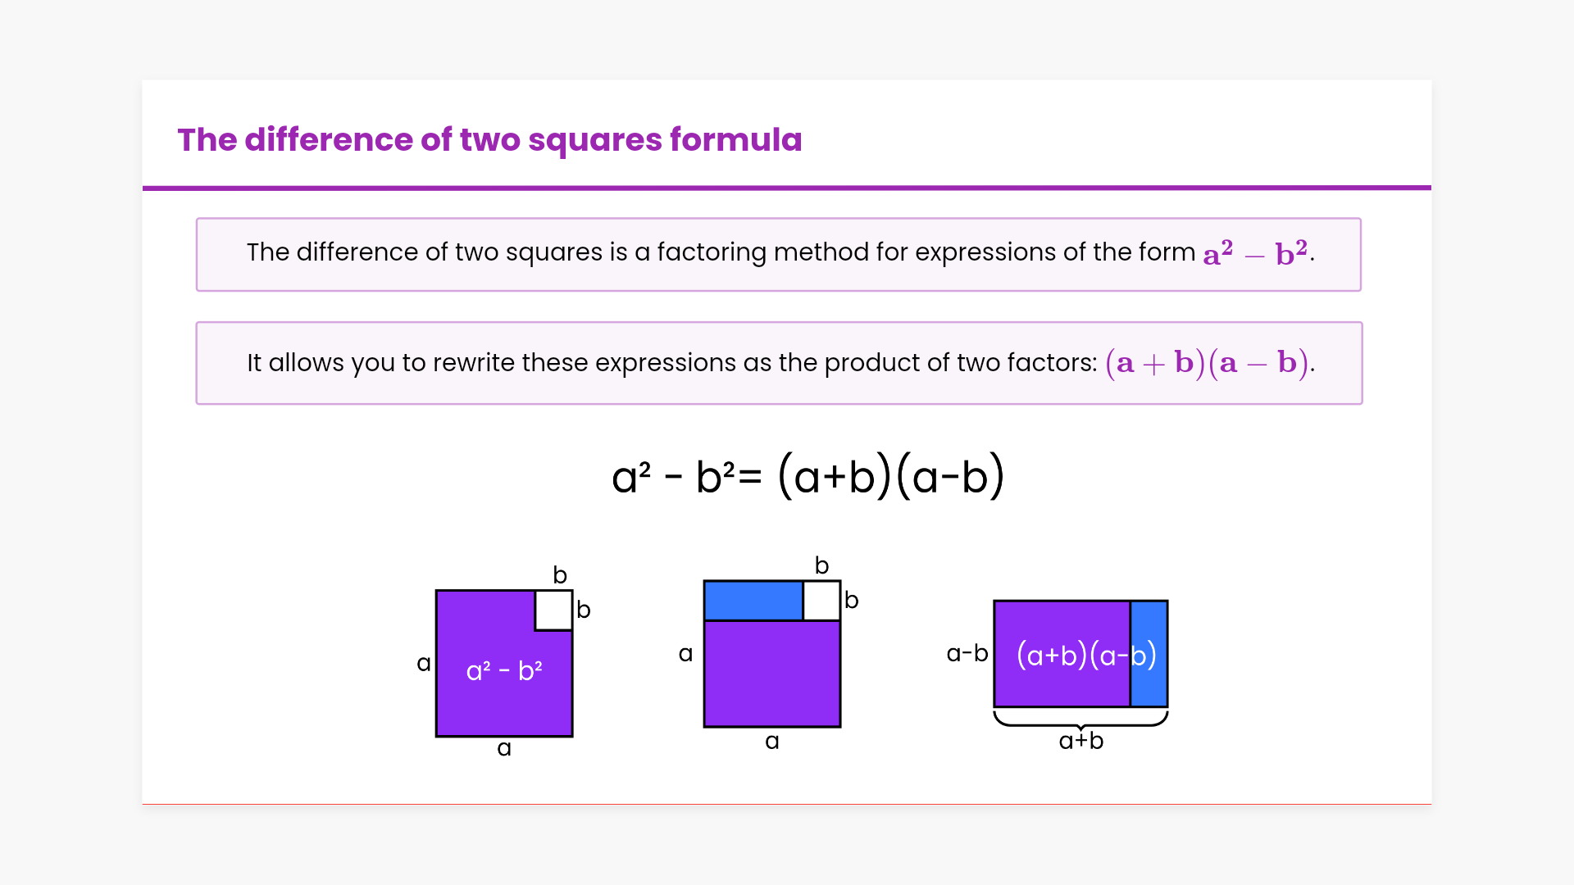The height and width of the screenshot is (885, 1574).
Task: Click the blue rectangle in the middle diagram
Action: [753, 601]
